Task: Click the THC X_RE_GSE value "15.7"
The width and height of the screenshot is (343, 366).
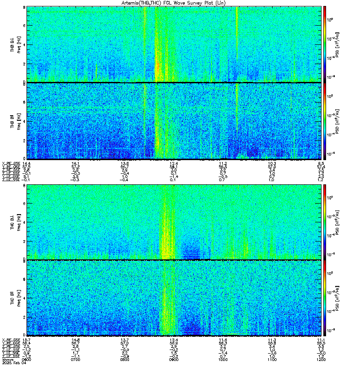Action: 27,340
